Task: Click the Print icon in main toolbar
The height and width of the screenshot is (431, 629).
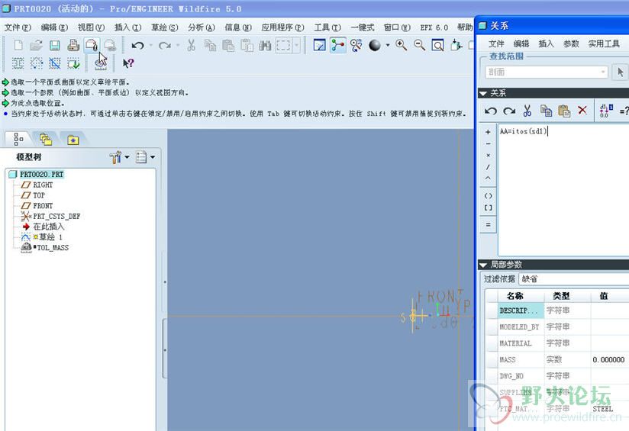Action: [73, 45]
